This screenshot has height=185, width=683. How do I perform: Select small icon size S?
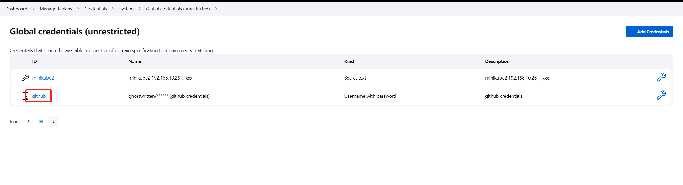28,121
